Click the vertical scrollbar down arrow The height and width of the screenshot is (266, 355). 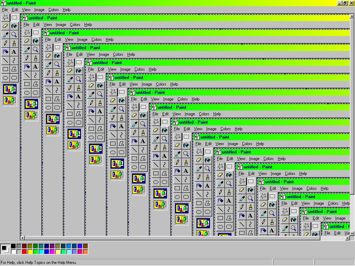352,233
